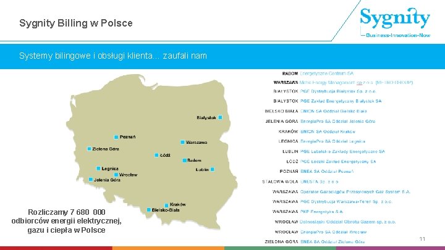Click 'ENEA SA Oddział Zielona Góra' entry
This screenshot has height=250, width=445.
tap(333, 242)
